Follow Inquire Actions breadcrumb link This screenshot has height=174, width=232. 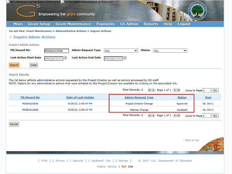101,31
